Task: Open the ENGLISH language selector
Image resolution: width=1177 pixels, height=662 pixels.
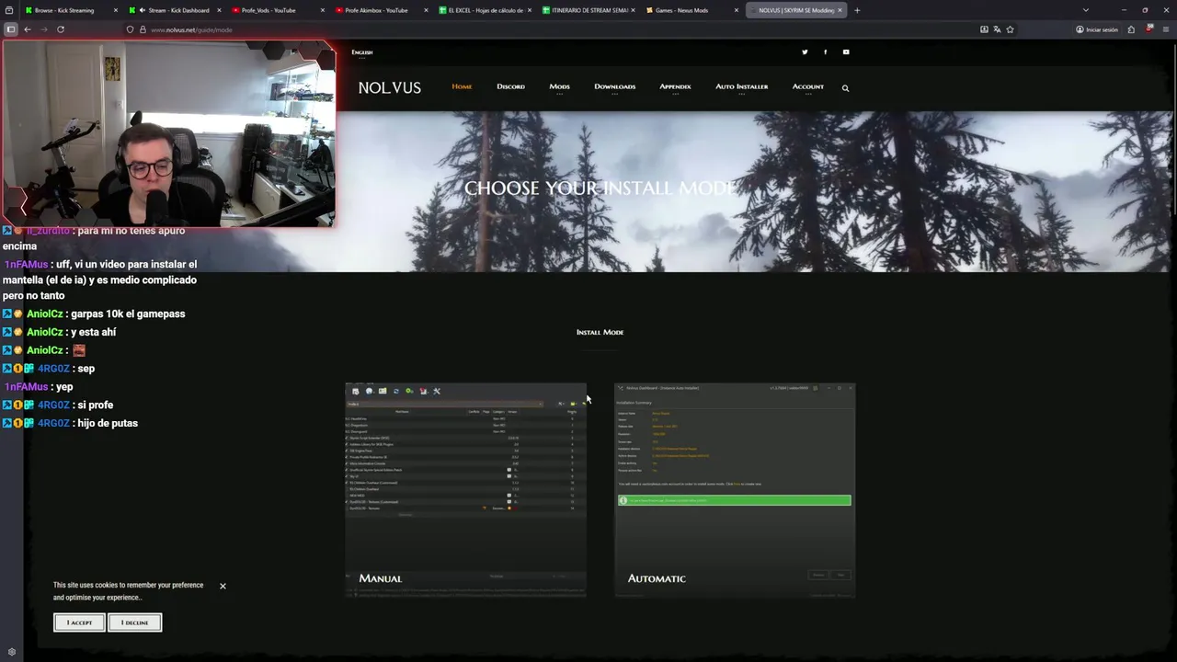Action: click(362, 52)
